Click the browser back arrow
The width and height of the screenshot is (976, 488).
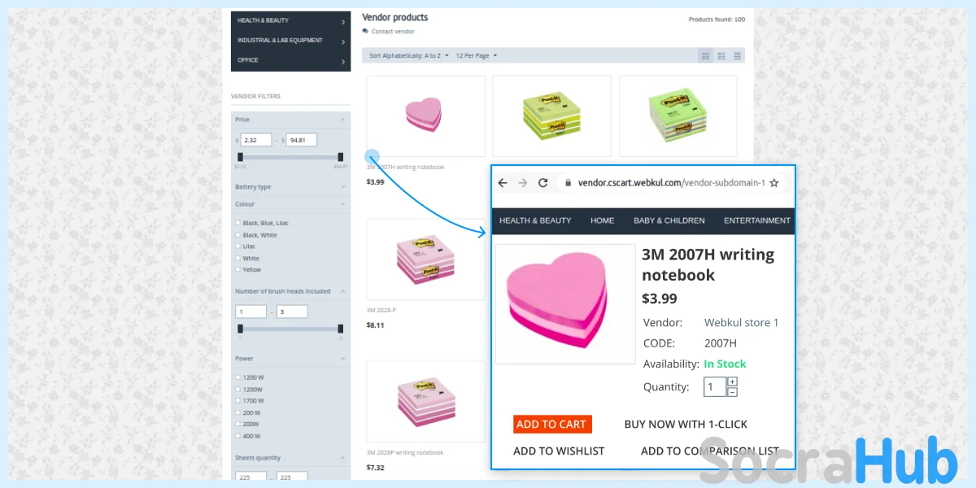point(503,183)
